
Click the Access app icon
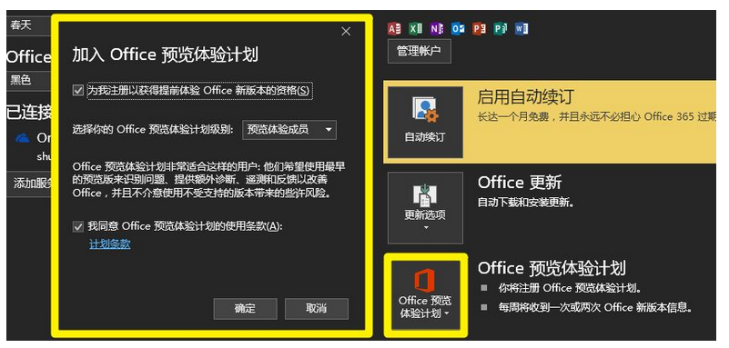tap(394, 29)
